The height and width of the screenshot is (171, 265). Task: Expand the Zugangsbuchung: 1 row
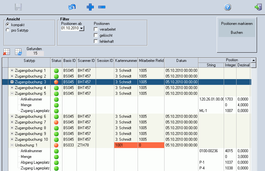12,71
